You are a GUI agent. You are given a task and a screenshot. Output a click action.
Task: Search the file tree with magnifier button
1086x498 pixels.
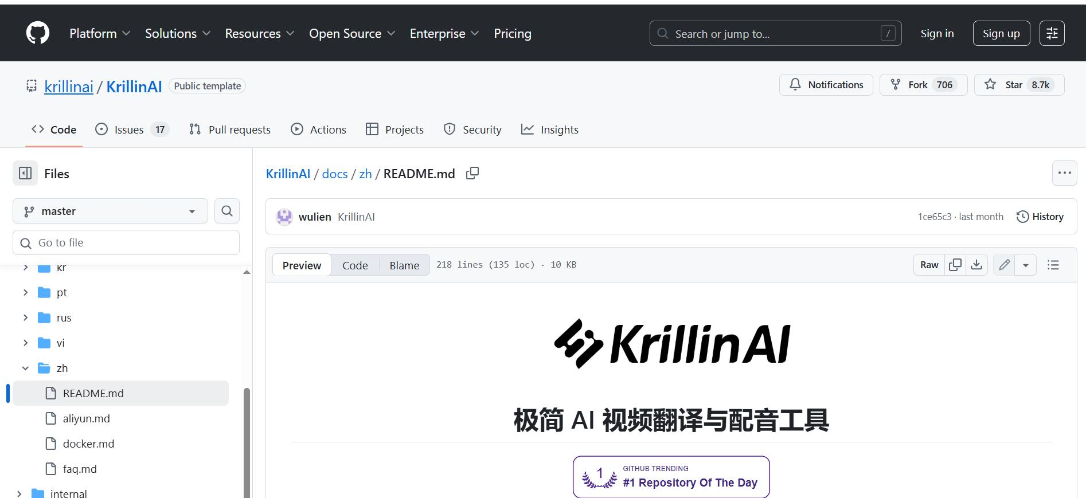(227, 211)
